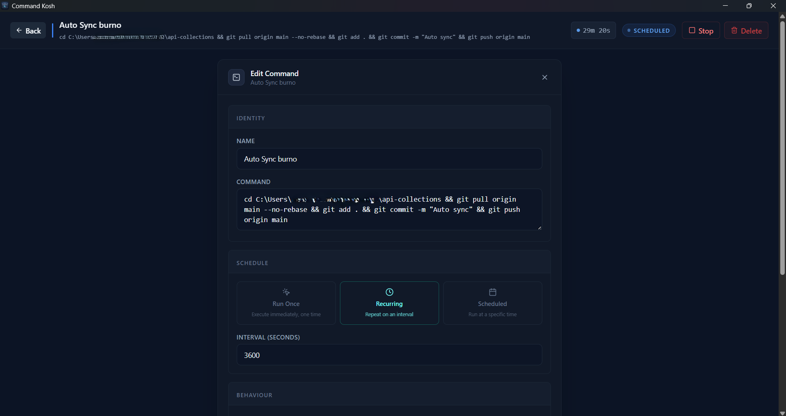Click the Command textarea resize handle
This screenshot has height=416, width=786.
[539, 228]
